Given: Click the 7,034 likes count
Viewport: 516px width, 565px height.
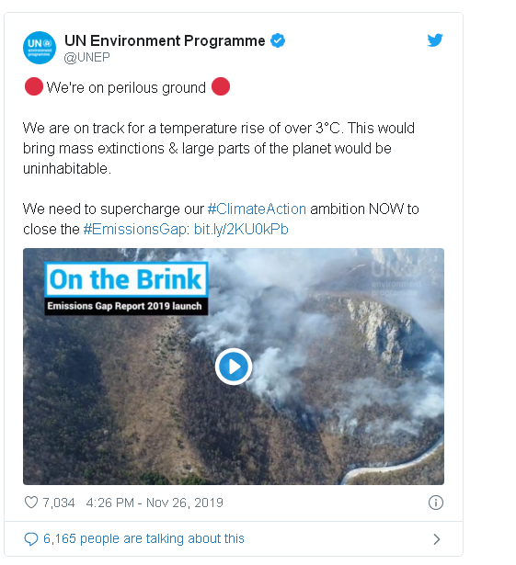Looking at the screenshot, I should pyautogui.click(x=59, y=503).
